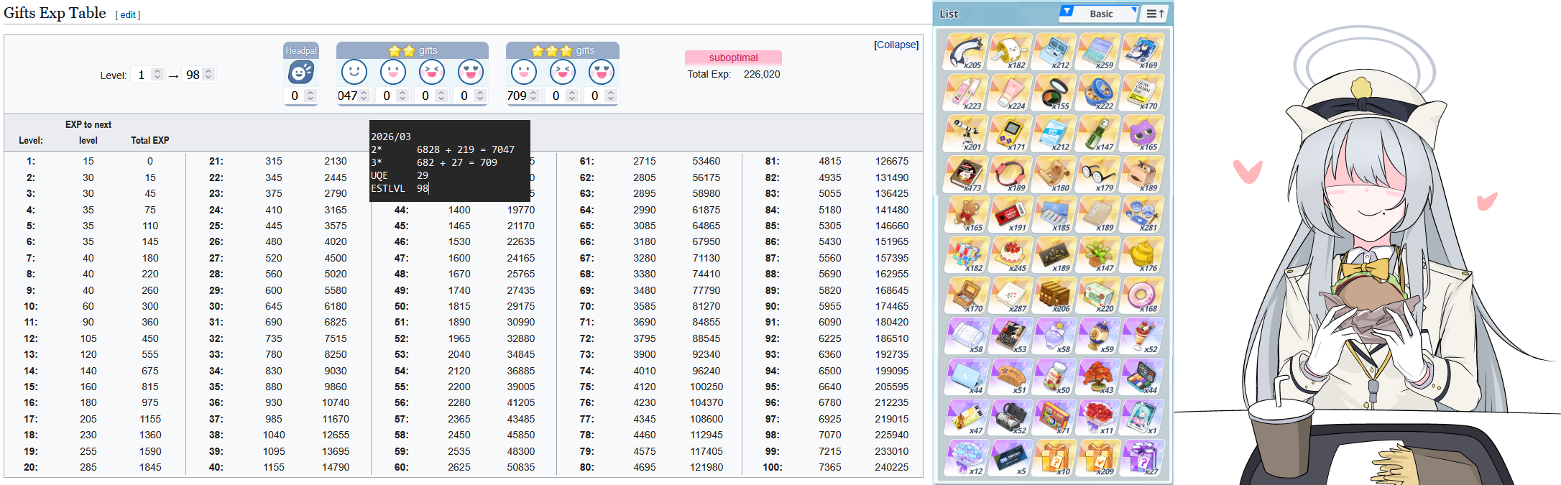Select the colorful puzzle cube gift x182
Image resolution: width=1561 pixels, height=485 pixels.
[966, 255]
